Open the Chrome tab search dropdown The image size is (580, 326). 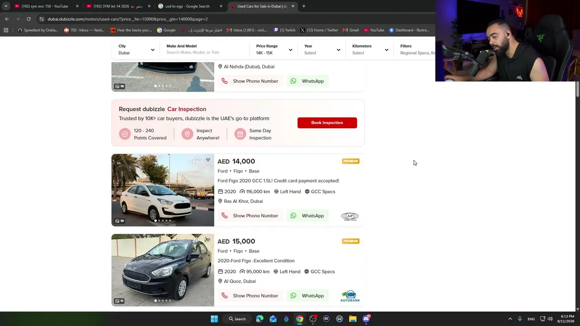coord(6,6)
